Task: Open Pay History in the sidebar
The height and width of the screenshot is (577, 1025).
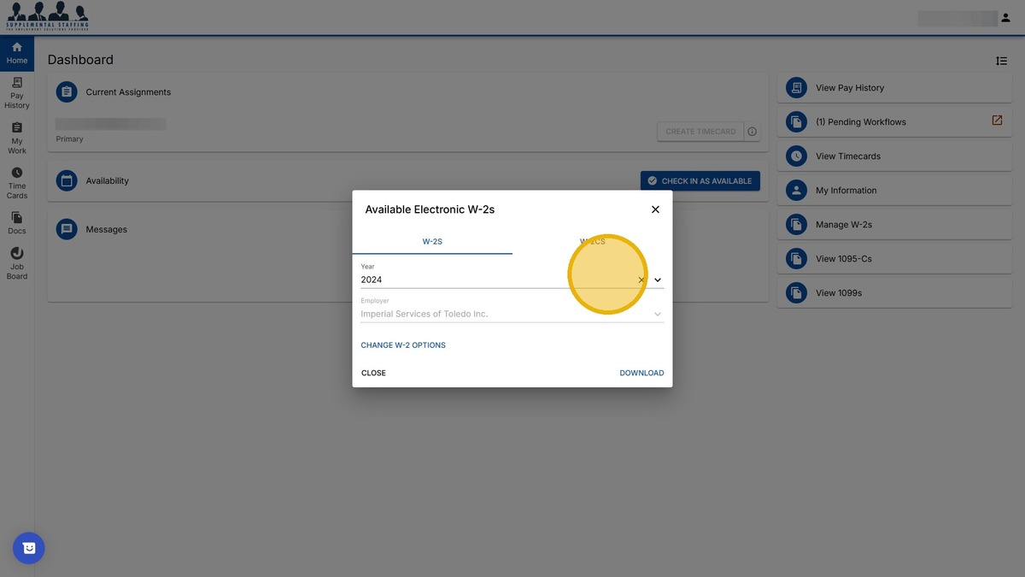Action: pos(17,93)
